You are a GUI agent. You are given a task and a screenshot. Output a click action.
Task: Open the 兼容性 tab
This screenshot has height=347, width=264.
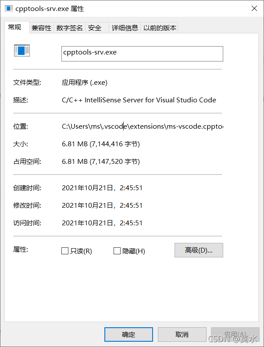41,28
